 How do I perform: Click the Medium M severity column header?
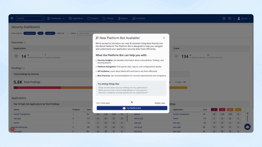click(x=230, y=109)
